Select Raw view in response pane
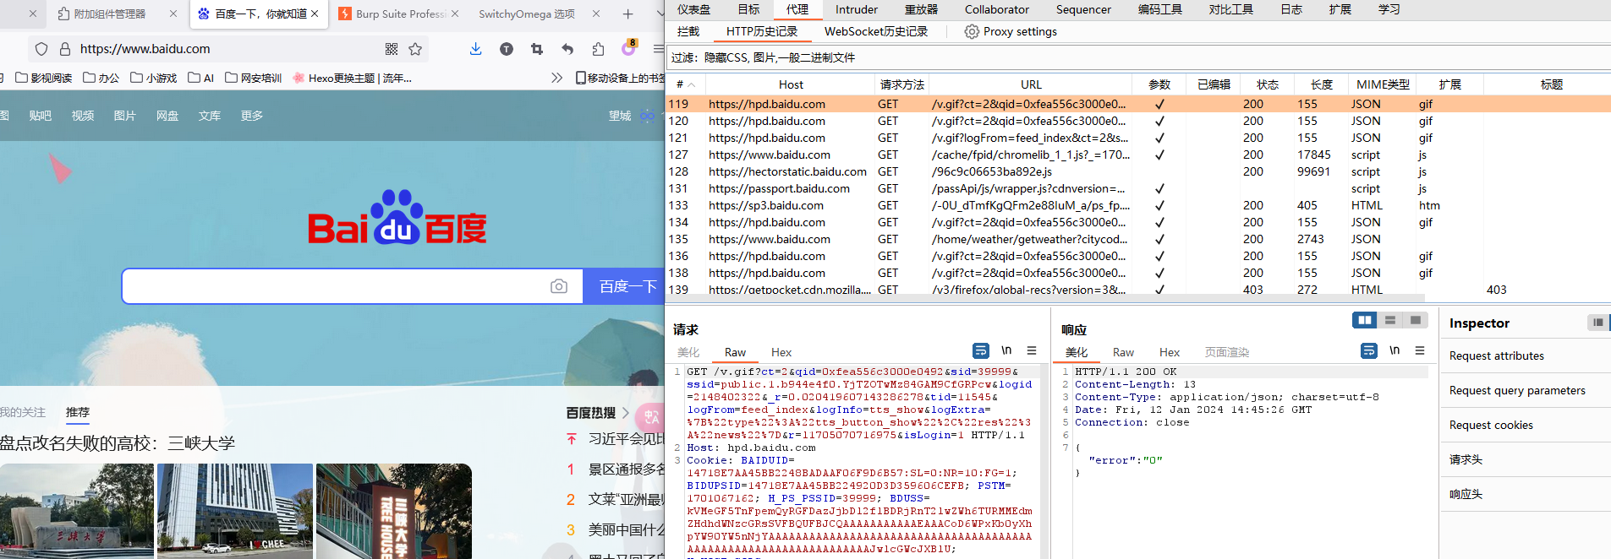 (1123, 352)
